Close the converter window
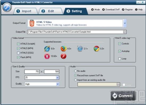 [x=143, y=2]
